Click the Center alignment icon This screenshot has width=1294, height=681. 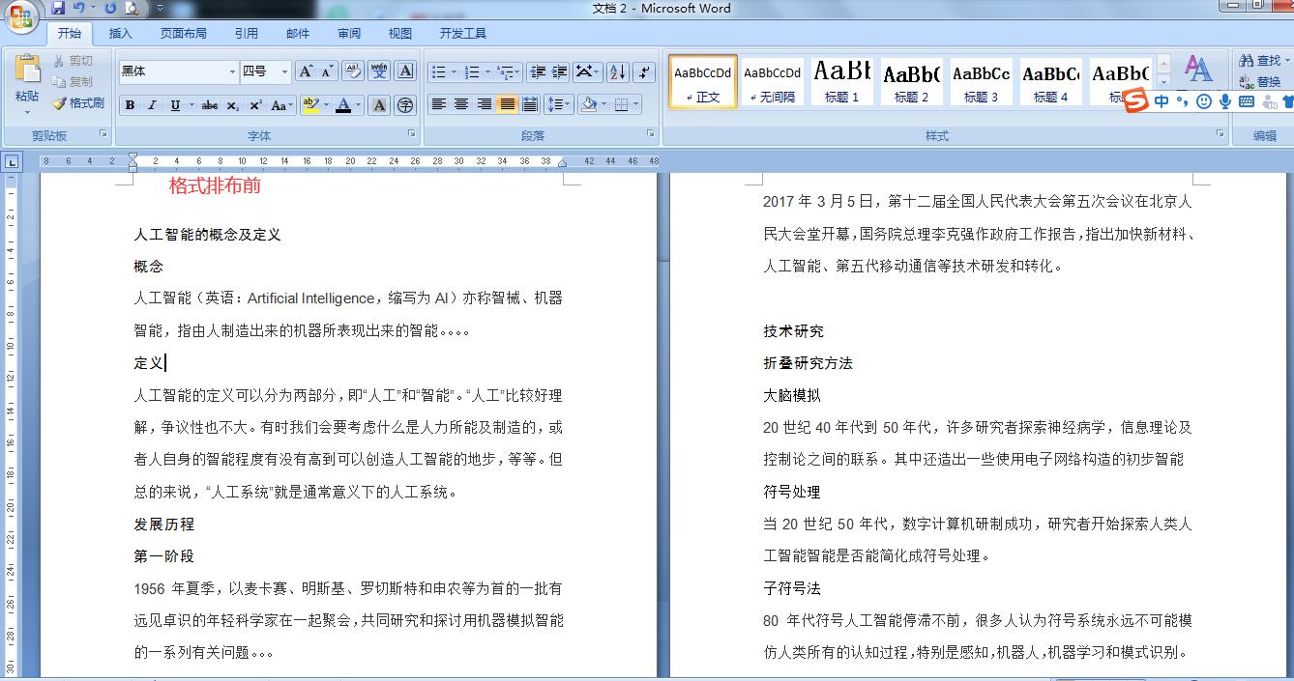coord(461,104)
